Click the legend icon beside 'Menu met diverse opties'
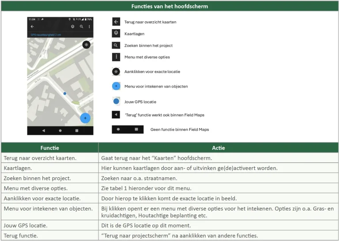 pos(116,57)
